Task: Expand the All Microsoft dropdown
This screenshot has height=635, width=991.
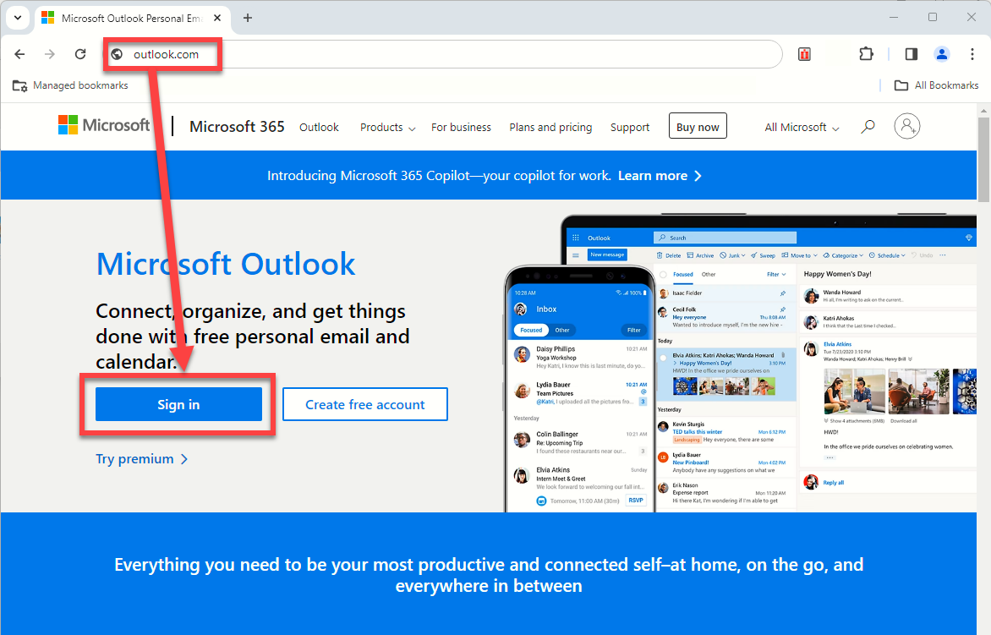Action: (x=802, y=127)
